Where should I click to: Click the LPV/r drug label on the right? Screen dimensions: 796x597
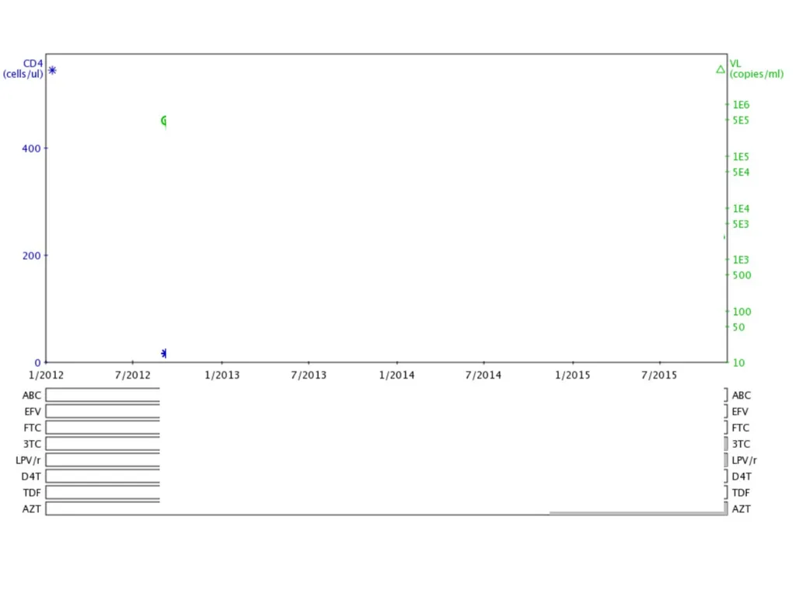(744, 460)
